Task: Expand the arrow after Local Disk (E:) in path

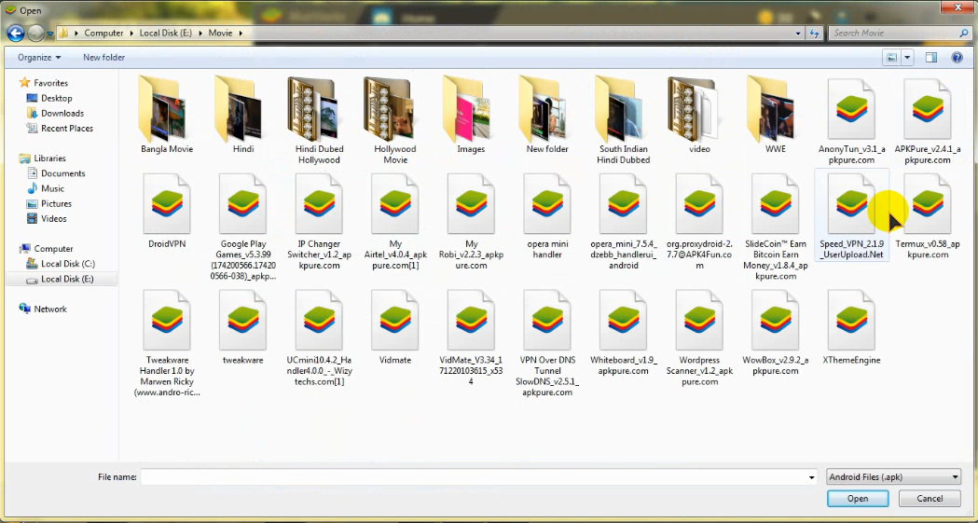Action: pyautogui.click(x=200, y=33)
